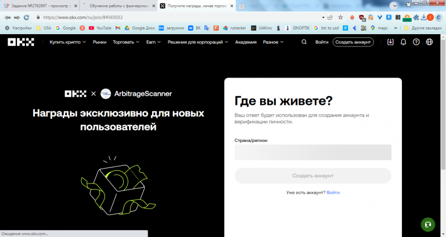The height and width of the screenshot is (237, 446).
Task: Open the Google Диск bookmark
Action: pos(139,28)
